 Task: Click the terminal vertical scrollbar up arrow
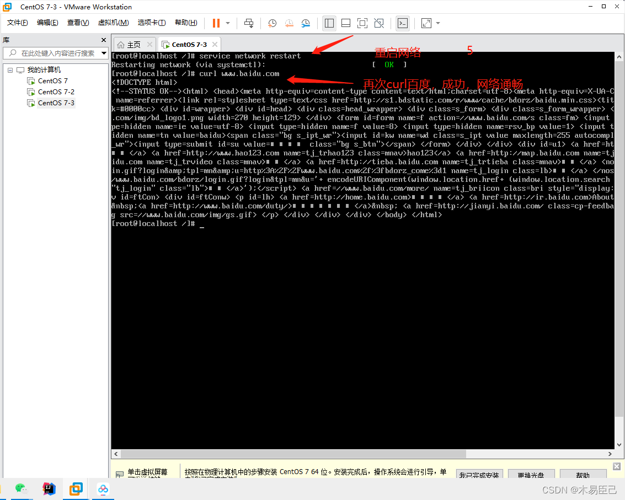point(619,57)
